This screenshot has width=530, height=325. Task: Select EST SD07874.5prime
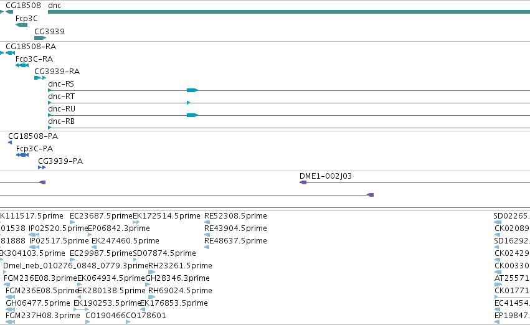pyautogui.click(x=164, y=254)
